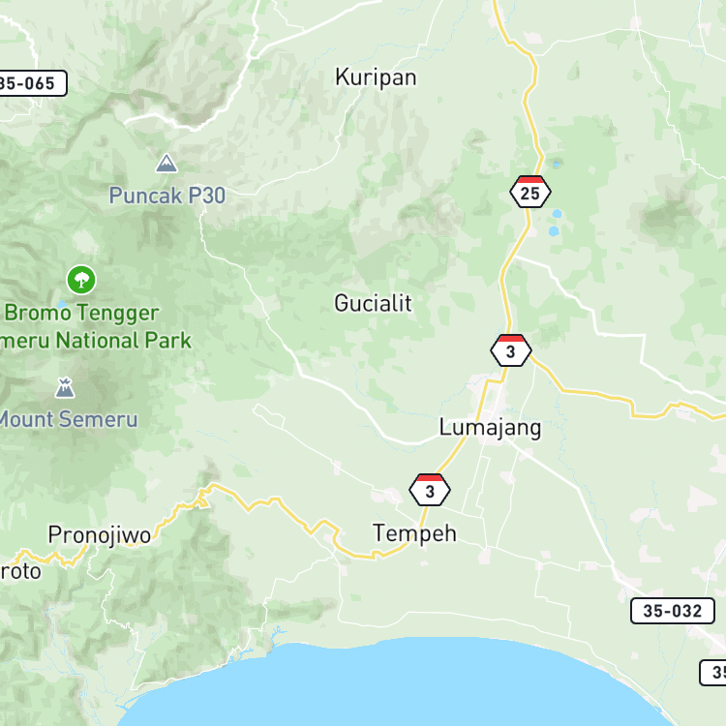Viewport: 726px width, 726px height.
Task: Select the 35-032 road badge
Action: point(673,611)
